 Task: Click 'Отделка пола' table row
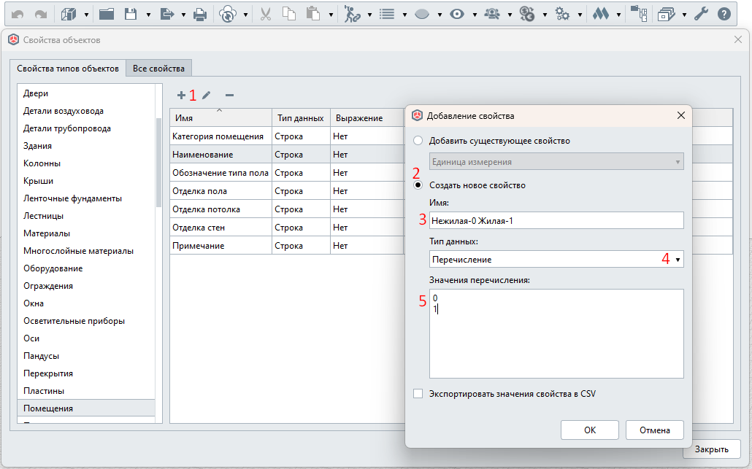(288, 190)
